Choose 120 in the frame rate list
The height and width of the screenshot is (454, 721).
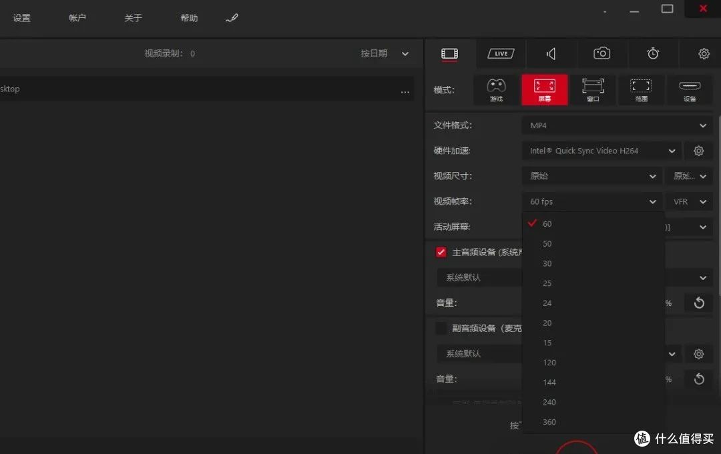tap(593, 363)
